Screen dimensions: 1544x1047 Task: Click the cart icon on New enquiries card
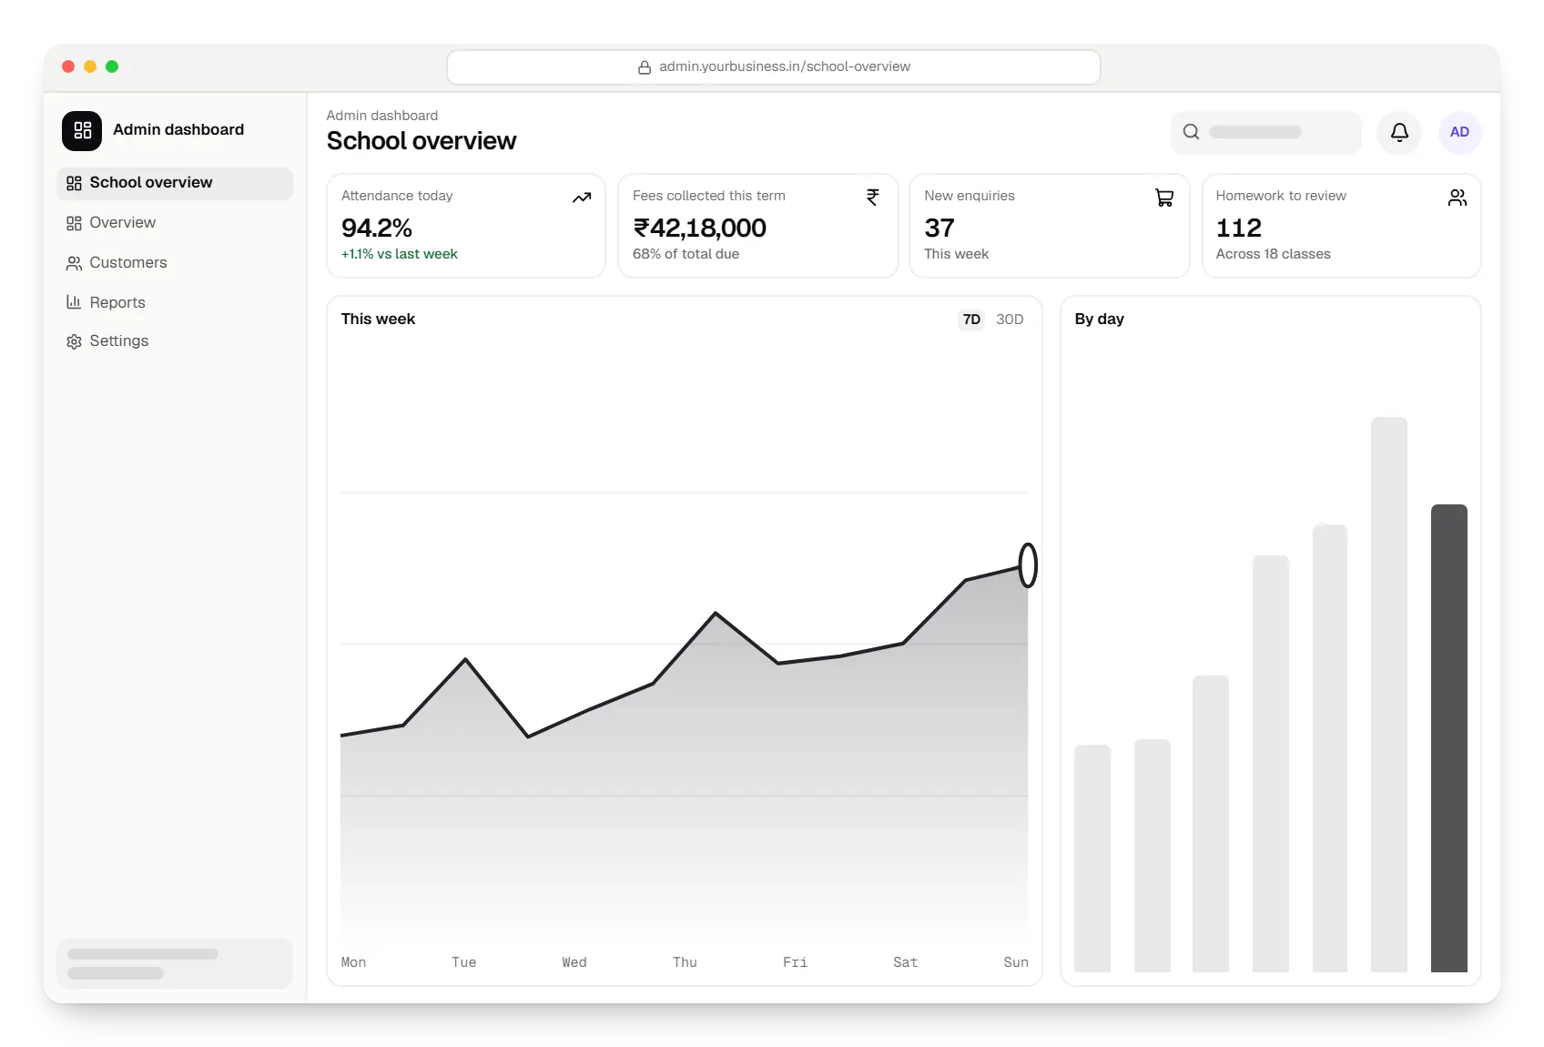click(1164, 198)
